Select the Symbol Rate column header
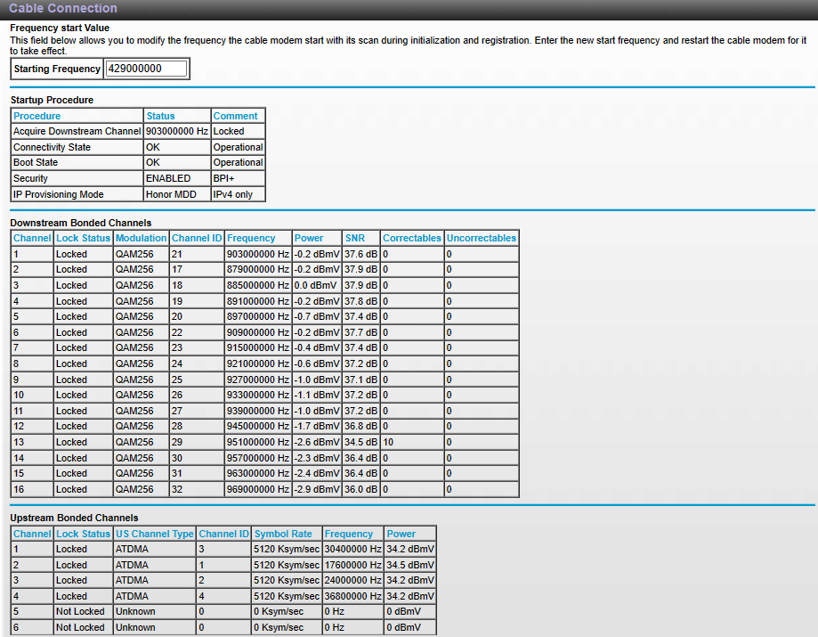 [283, 534]
